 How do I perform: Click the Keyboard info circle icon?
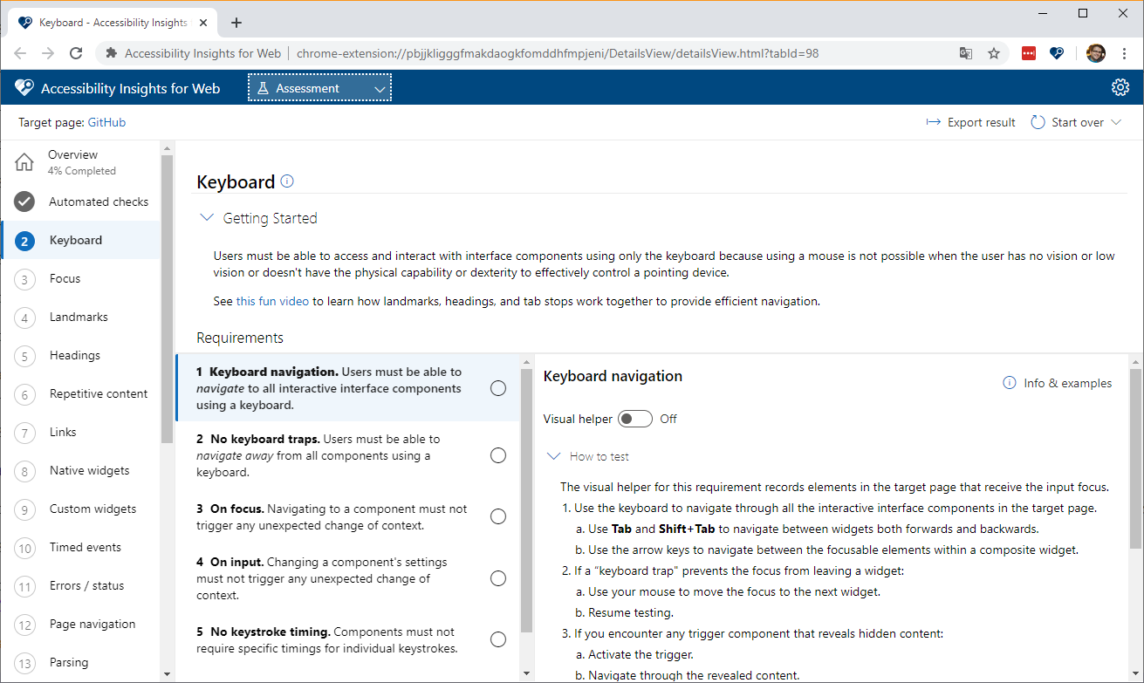(x=287, y=181)
